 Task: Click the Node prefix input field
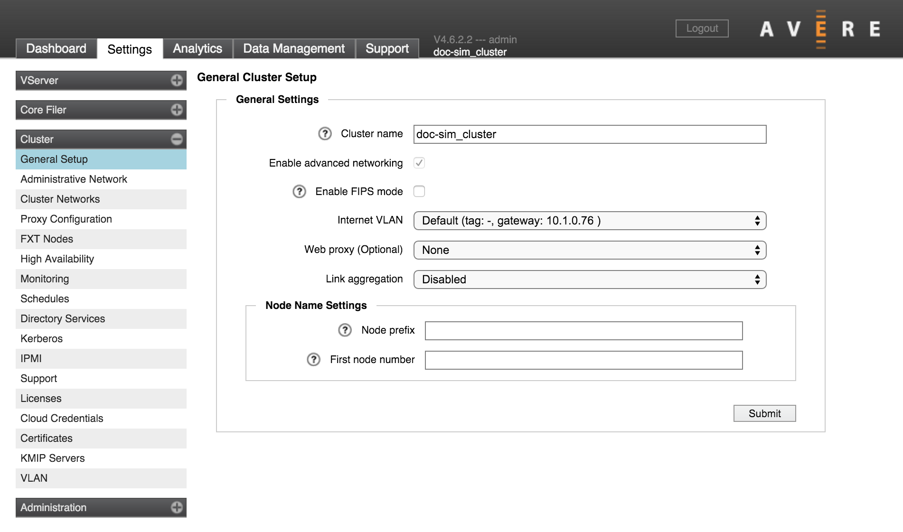tap(584, 331)
